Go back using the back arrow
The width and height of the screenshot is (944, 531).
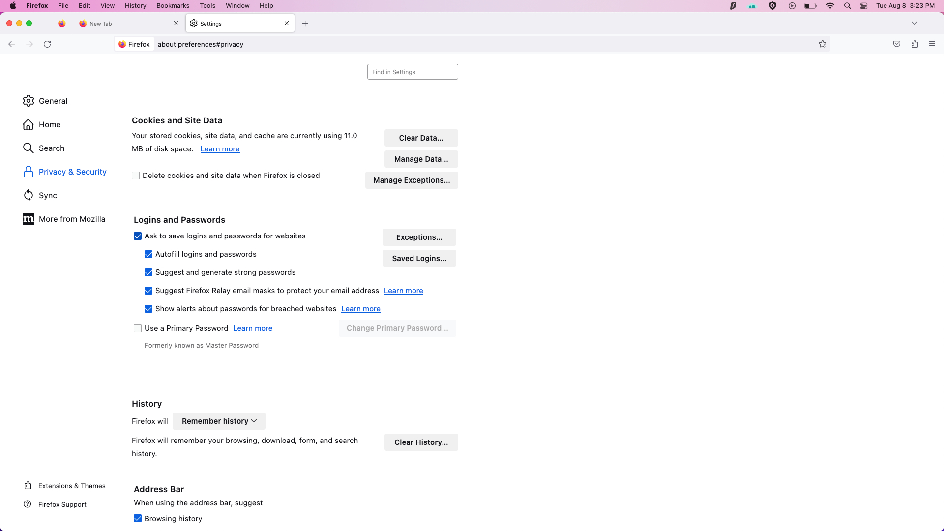pyautogui.click(x=12, y=44)
